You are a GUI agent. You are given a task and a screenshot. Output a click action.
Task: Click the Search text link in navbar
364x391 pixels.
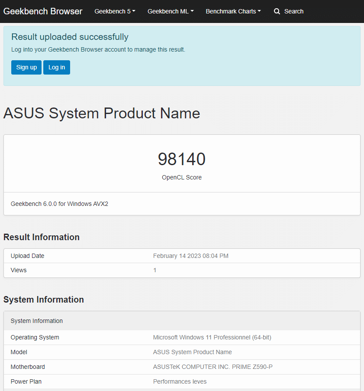pyautogui.click(x=294, y=11)
